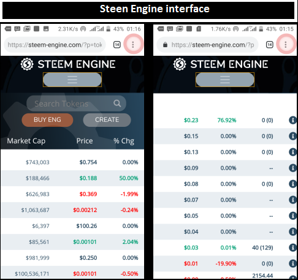
Task: Open hamburger menu in left Steem Engine page
Action: tap(72, 80)
